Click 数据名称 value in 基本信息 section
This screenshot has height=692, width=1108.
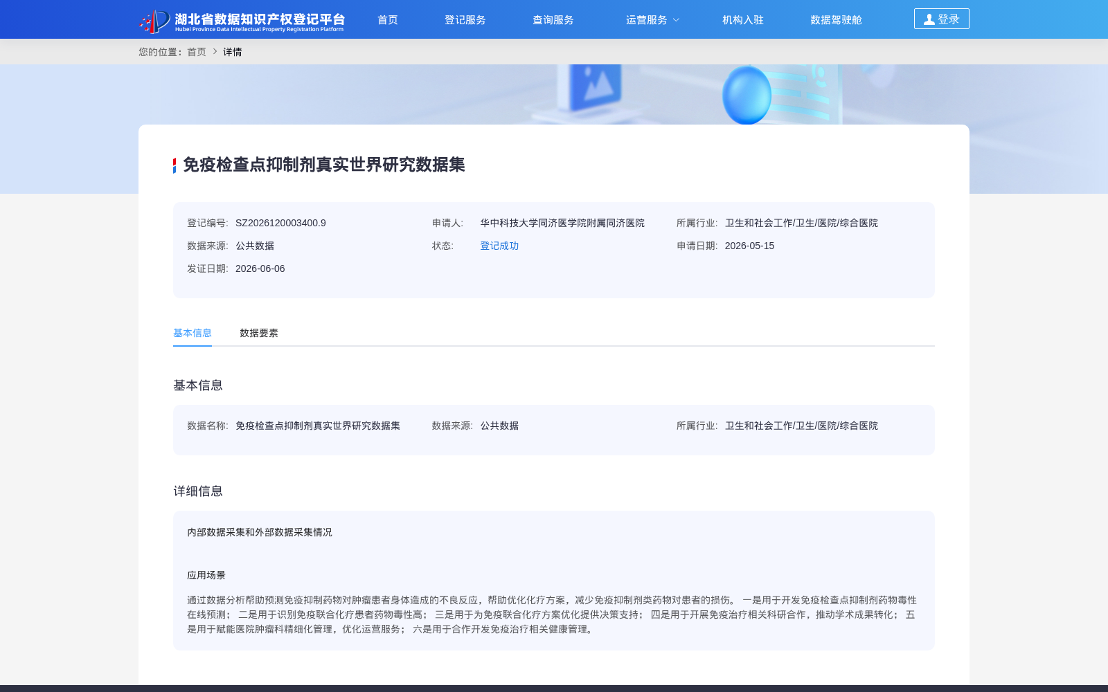point(318,426)
